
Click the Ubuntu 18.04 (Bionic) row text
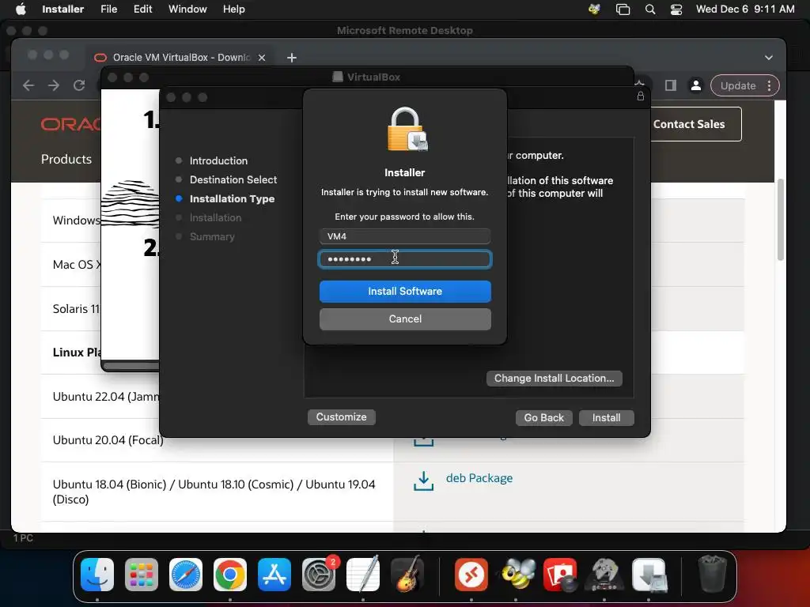(214, 492)
